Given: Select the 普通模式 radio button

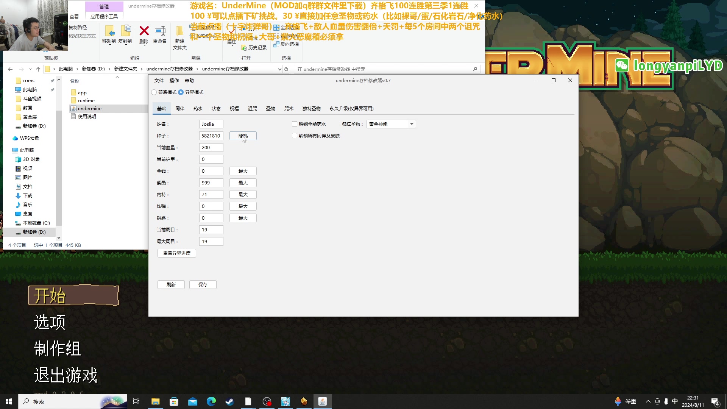Looking at the screenshot, I should click(x=154, y=92).
